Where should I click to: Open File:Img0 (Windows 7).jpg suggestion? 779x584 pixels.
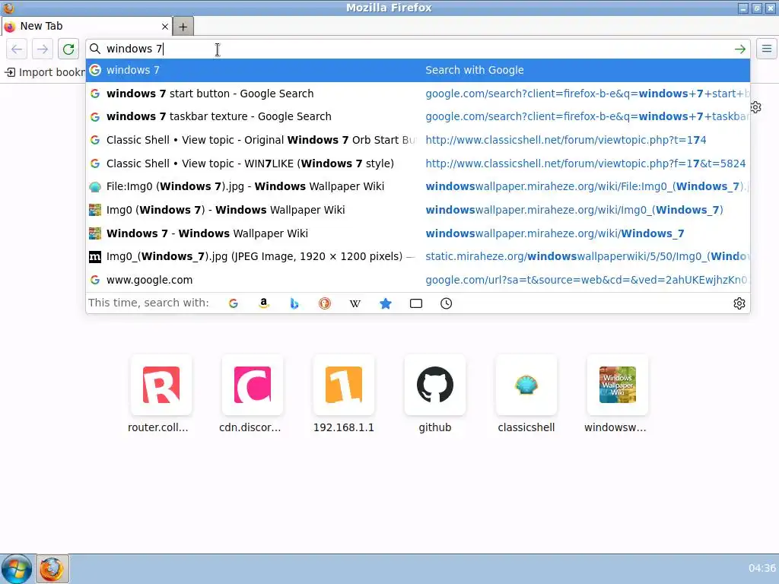(x=418, y=187)
